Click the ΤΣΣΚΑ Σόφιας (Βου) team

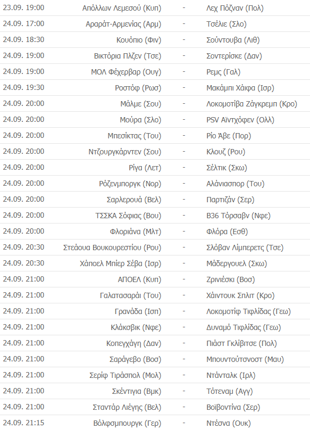tap(128, 216)
